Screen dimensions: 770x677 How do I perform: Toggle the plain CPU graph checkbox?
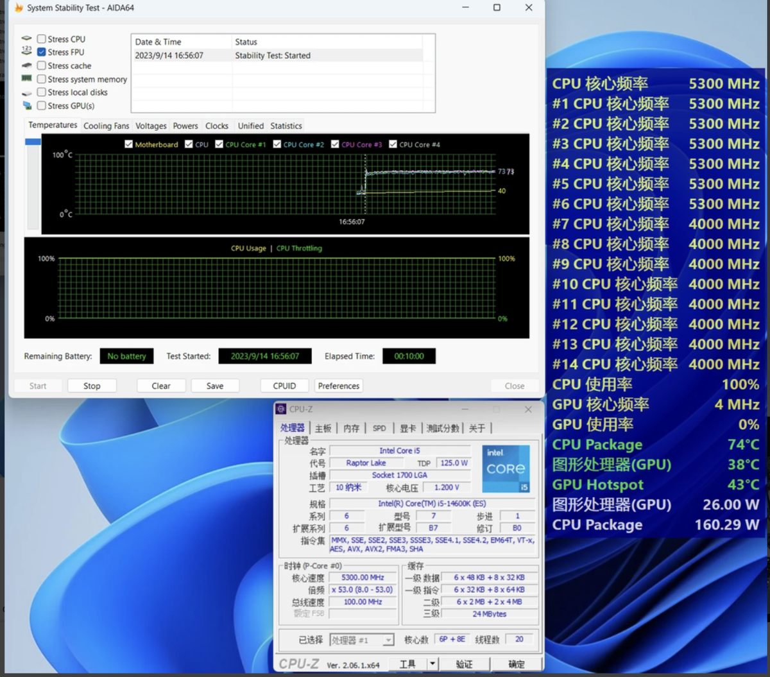click(189, 144)
